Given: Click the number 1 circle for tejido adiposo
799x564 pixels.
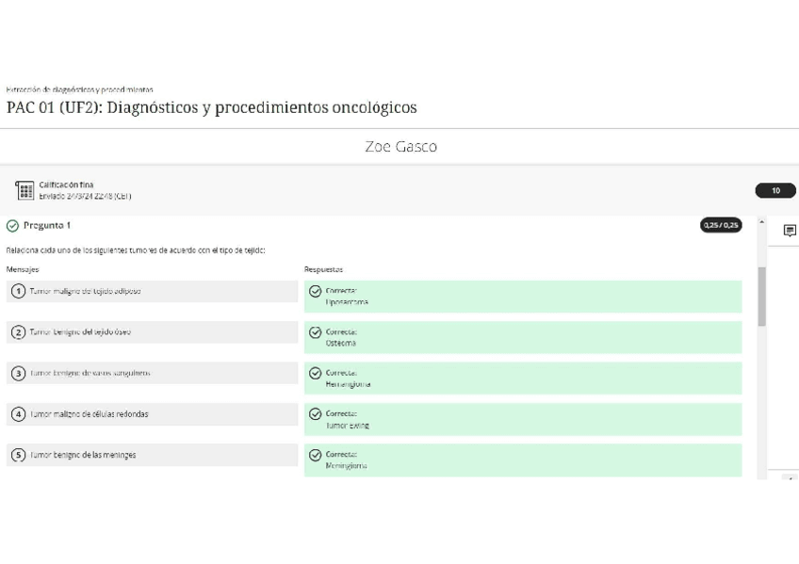Looking at the screenshot, I should pyautogui.click(x=18, y=291).
